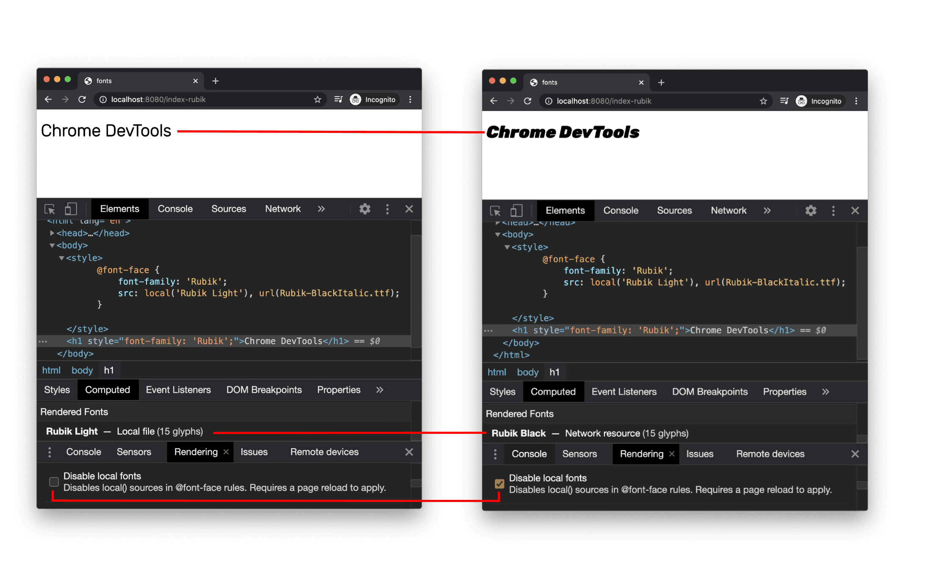Viewport: 933px width, 568px height.
Task: Click the DevTools settings gear icon
Action: pos(365,208)
